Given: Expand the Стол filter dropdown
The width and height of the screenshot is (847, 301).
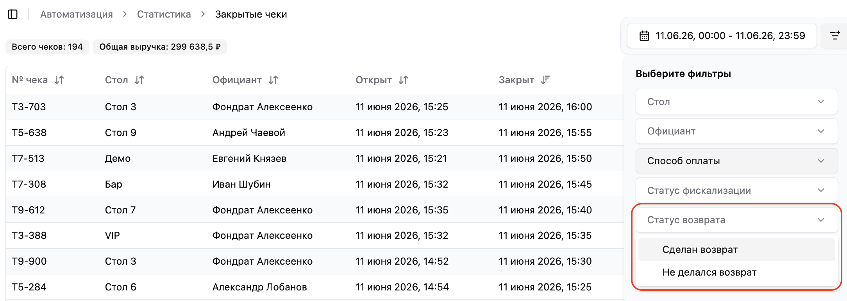Looking at the screenshot, I should [x=736, y=102].
